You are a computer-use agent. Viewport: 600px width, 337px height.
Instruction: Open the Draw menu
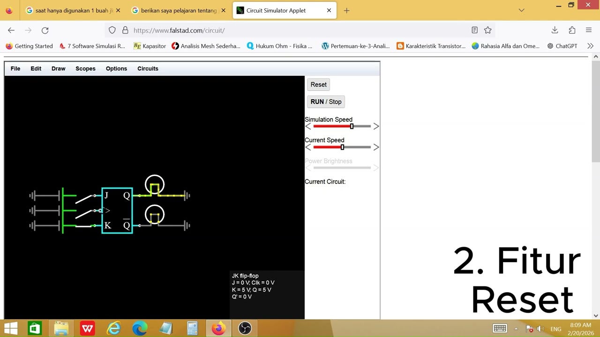tap(59, 68)
